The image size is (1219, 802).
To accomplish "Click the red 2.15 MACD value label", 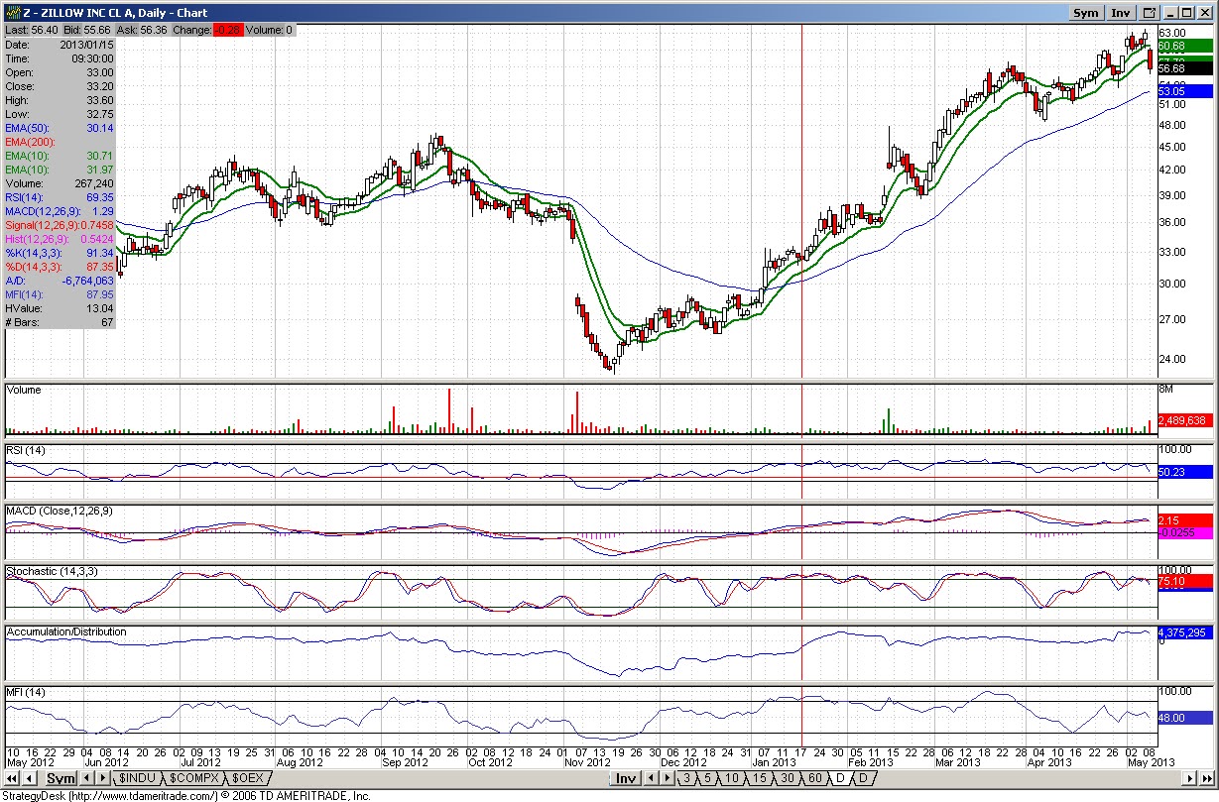I will pos(1185,520).
